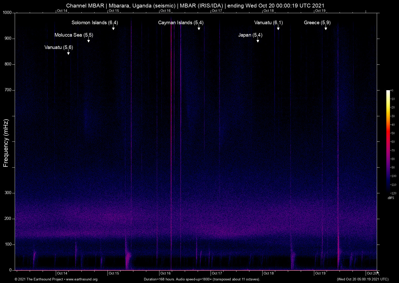
Task: Click the Solomon Islands (6.4) earthquake marker arrow
Action: coord(113,28)
